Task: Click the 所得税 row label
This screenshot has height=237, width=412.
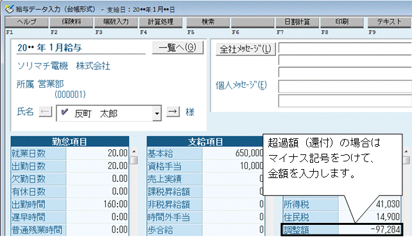Action: click(311, 204)
